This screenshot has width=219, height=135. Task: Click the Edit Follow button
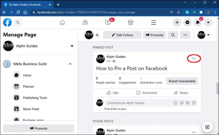122,35
